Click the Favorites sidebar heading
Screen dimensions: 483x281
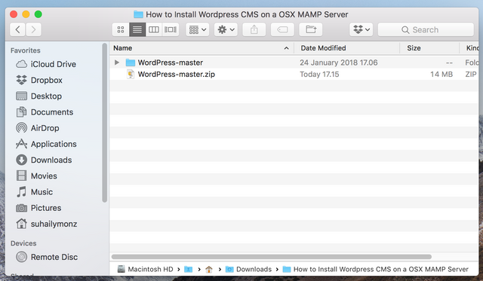(x=25, y=50)
